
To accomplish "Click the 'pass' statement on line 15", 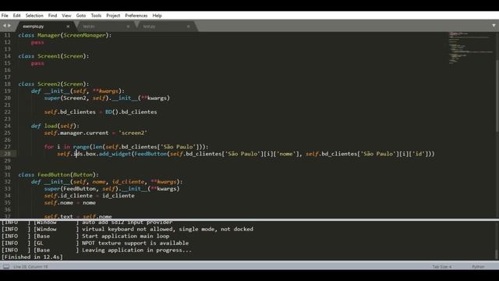I will pyautogui.click(x=37, y=63).
